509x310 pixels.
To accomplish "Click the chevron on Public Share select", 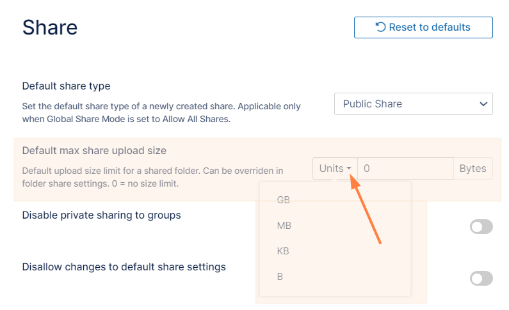I will point(483,104).
